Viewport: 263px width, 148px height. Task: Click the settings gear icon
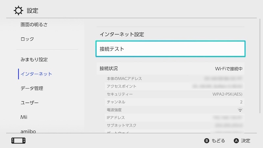pyautogui.click(x=18, y=10)
